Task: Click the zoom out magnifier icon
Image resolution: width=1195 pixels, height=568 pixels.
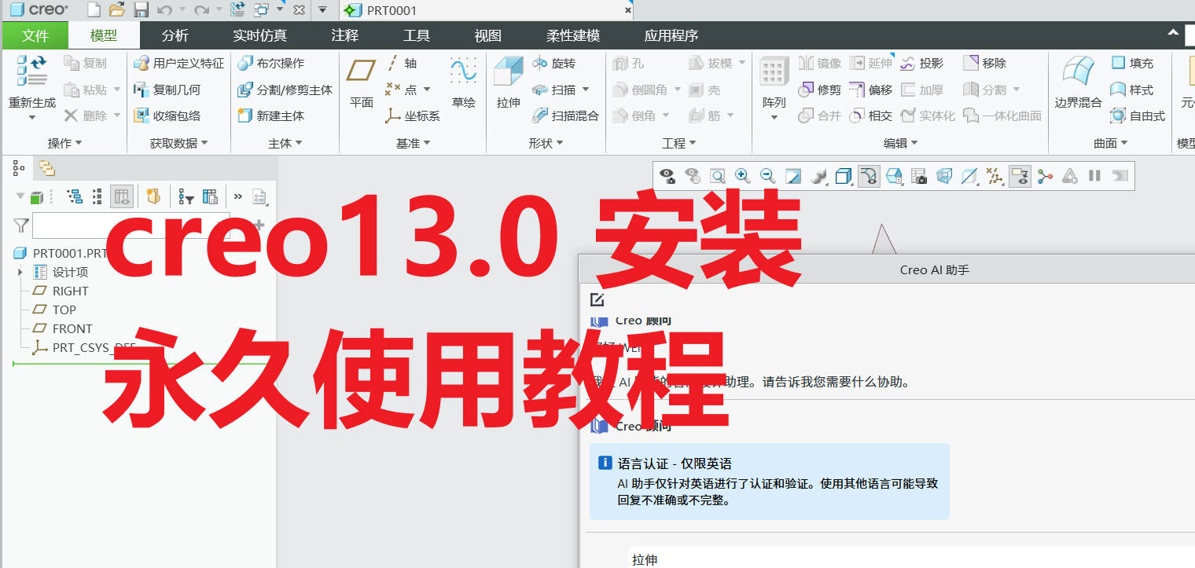Action: click(x=768, y=176)
